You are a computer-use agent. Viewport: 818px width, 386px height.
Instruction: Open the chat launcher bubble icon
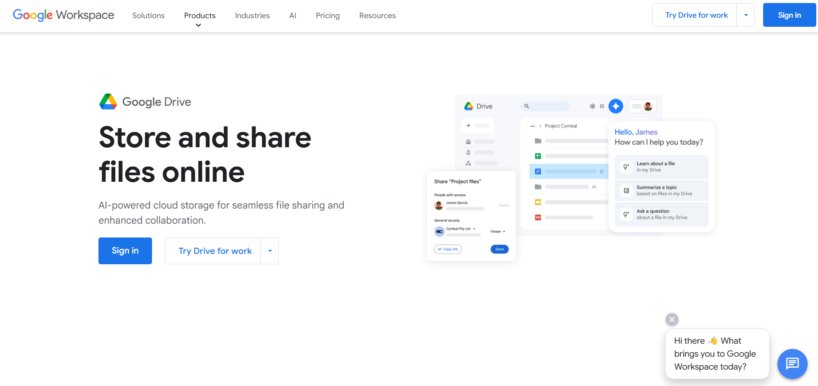coord(793,364)
